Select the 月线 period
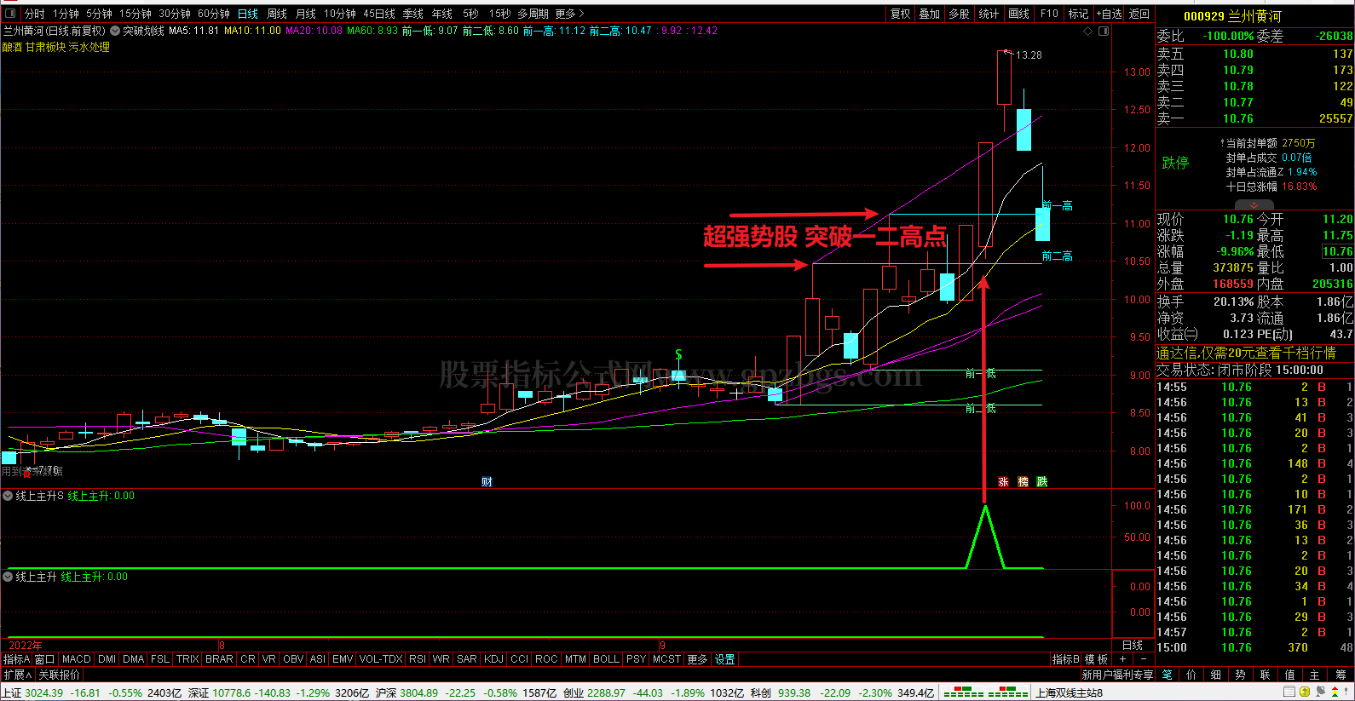Screen dimensions: 1355x701 (x=305, y=14)
